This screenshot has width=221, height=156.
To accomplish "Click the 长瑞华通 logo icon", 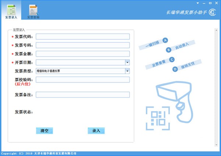I will point(212,13).
